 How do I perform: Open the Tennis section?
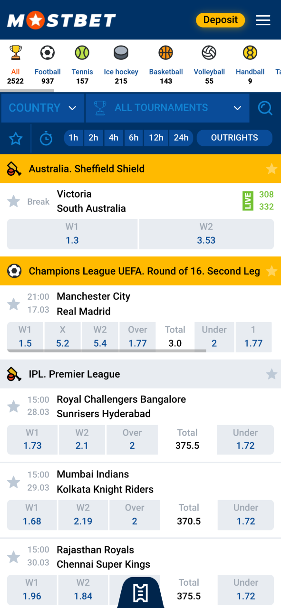coord(82,53)
